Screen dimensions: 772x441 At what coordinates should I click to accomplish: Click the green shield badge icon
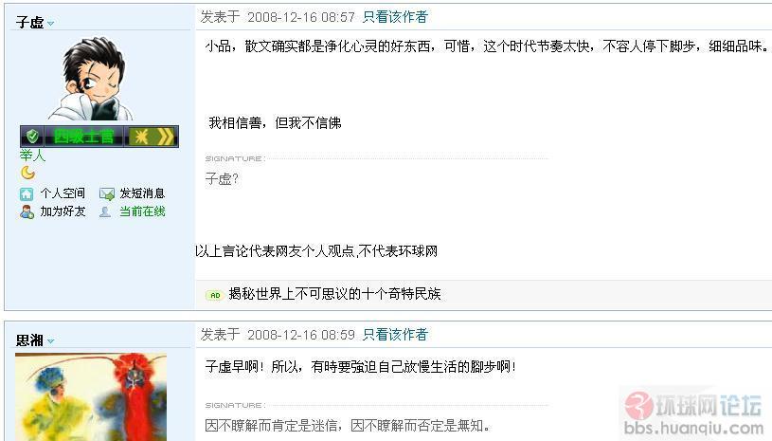tap(32, 136)
